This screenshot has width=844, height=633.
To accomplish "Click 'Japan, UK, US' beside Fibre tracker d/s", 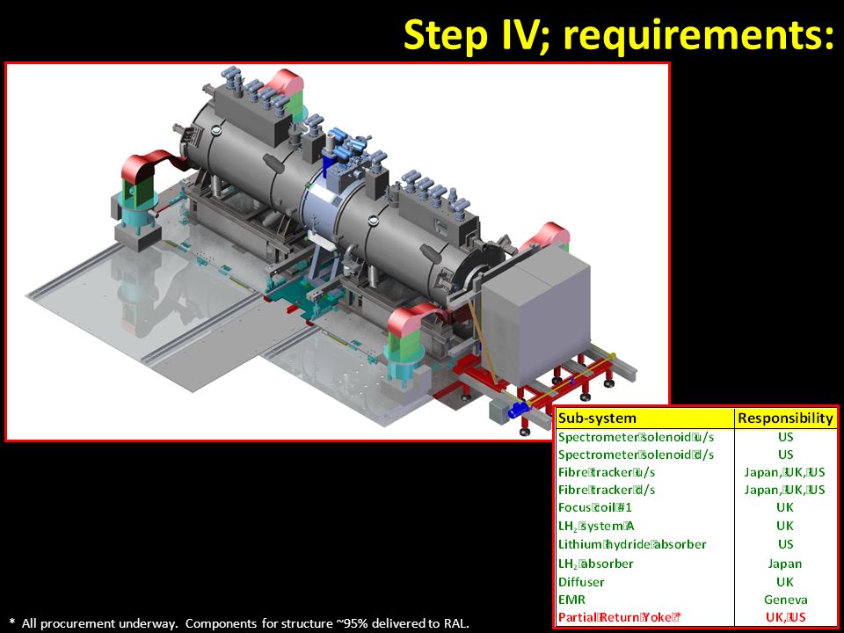I will (785, 491).
